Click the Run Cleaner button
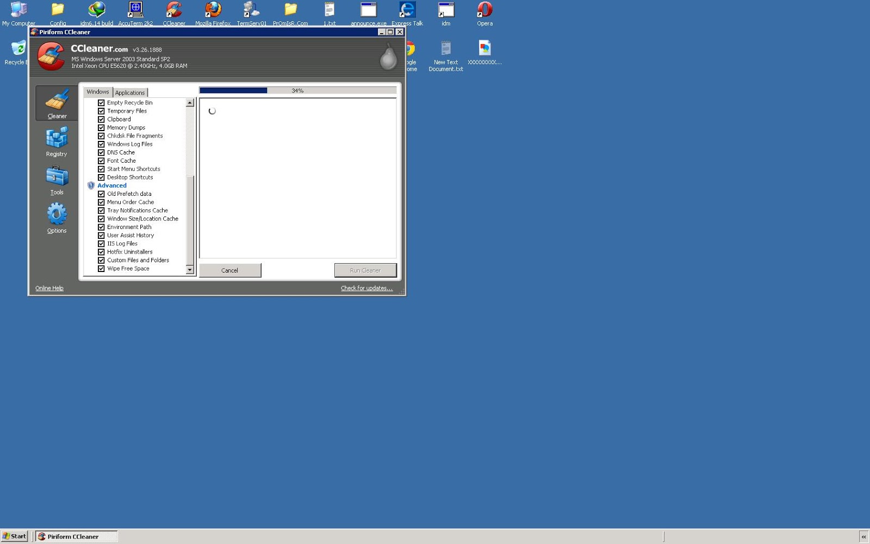 365,270
